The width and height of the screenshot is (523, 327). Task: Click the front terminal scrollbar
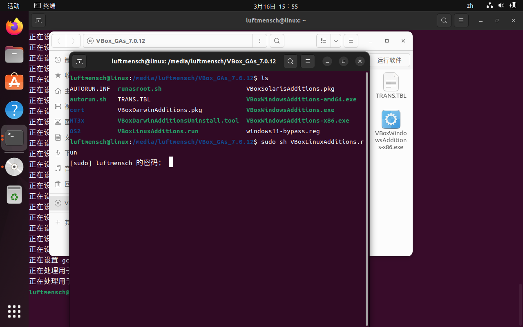pyautogui.click(x=367, y=199)
